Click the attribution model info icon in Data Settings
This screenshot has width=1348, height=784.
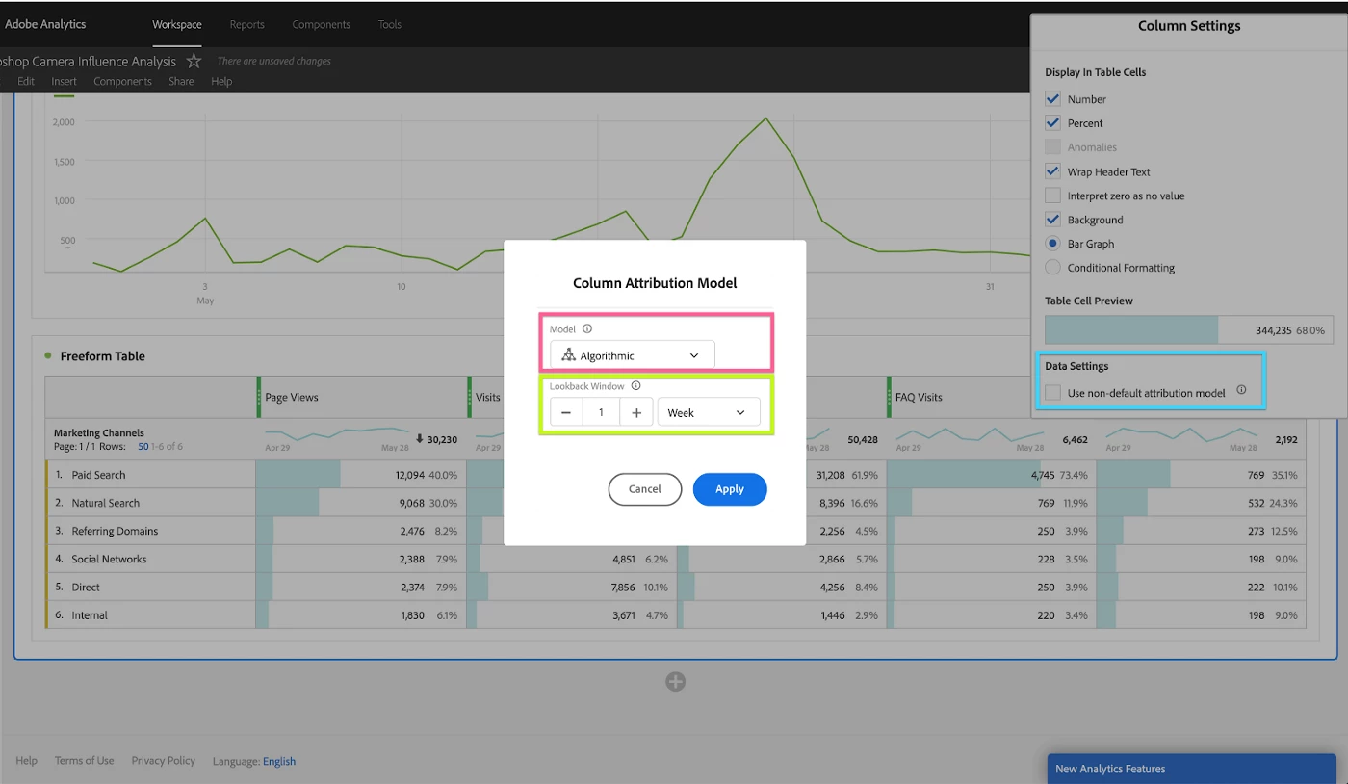coord(1241,390)
